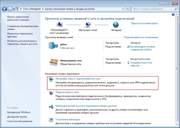Click the 'этот компьютер' computer icon
The image size is (180, 128).
[60, 25]
